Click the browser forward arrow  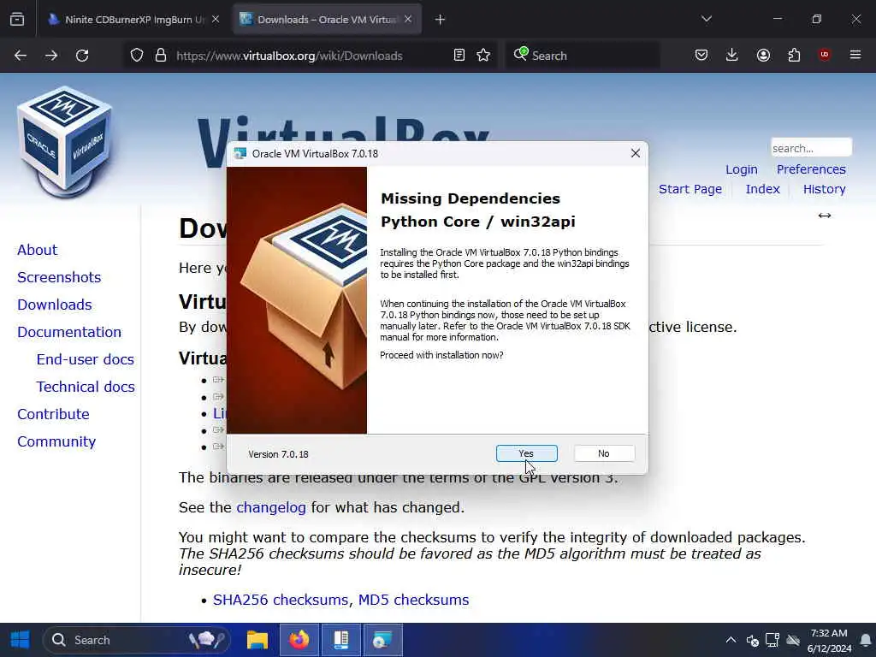coord(51,56)
